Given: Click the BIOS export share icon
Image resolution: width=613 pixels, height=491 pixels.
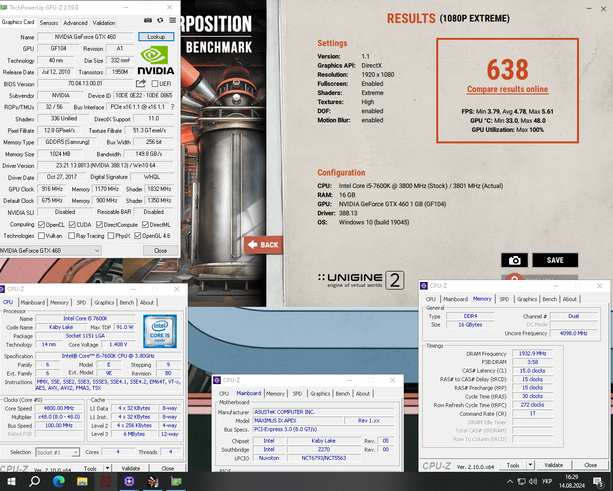Looking at the screenshot, I should (x=141, y=83).
